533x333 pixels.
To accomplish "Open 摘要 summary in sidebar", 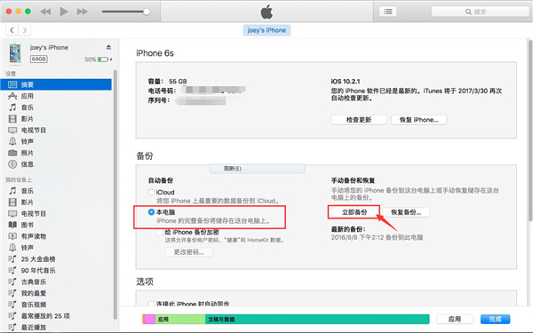I will tap(56, 84).
